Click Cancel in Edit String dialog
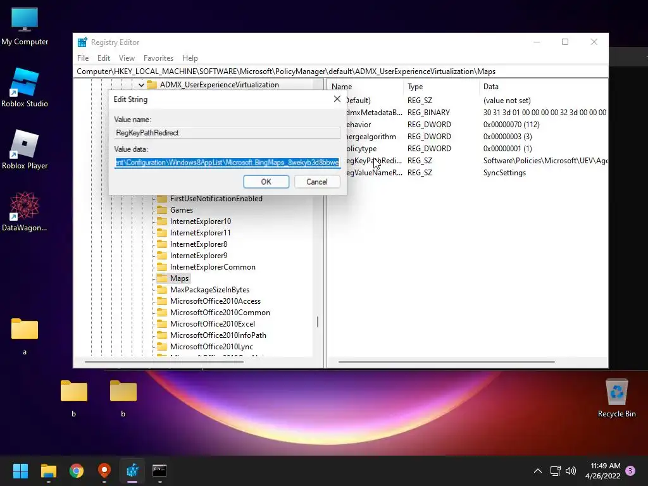Screen dimensions: 648x486 tap(317, 182)
